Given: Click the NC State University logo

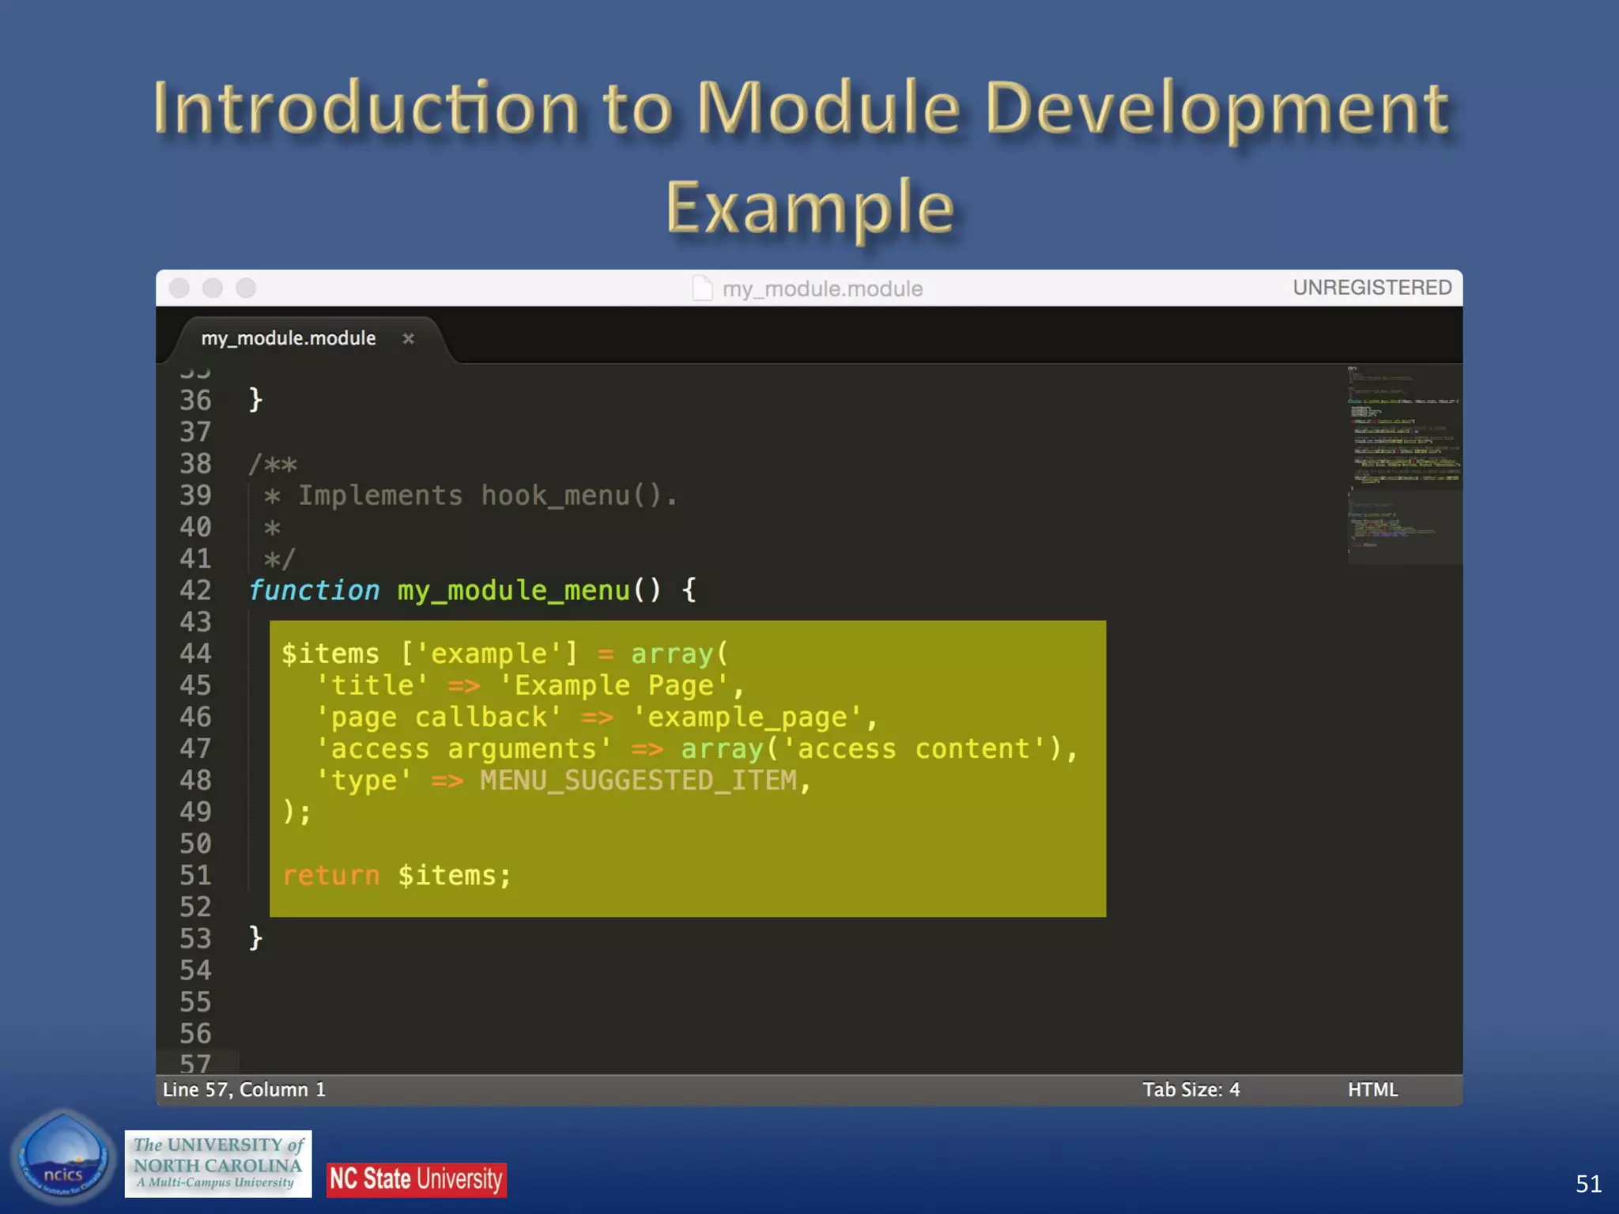Looking at the screenshot, I should point(417,1180).
